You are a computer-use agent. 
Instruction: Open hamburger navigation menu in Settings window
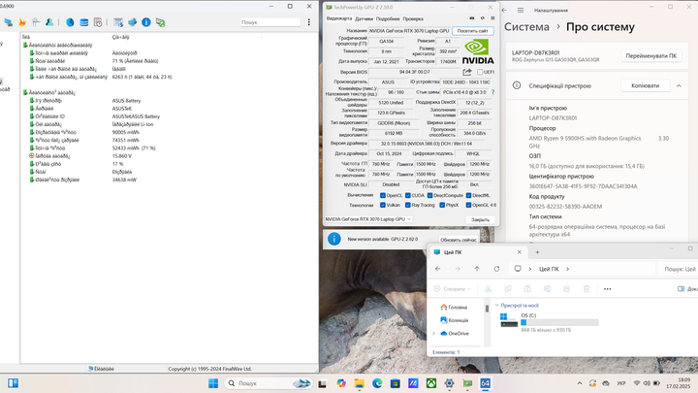click(521, 11)
